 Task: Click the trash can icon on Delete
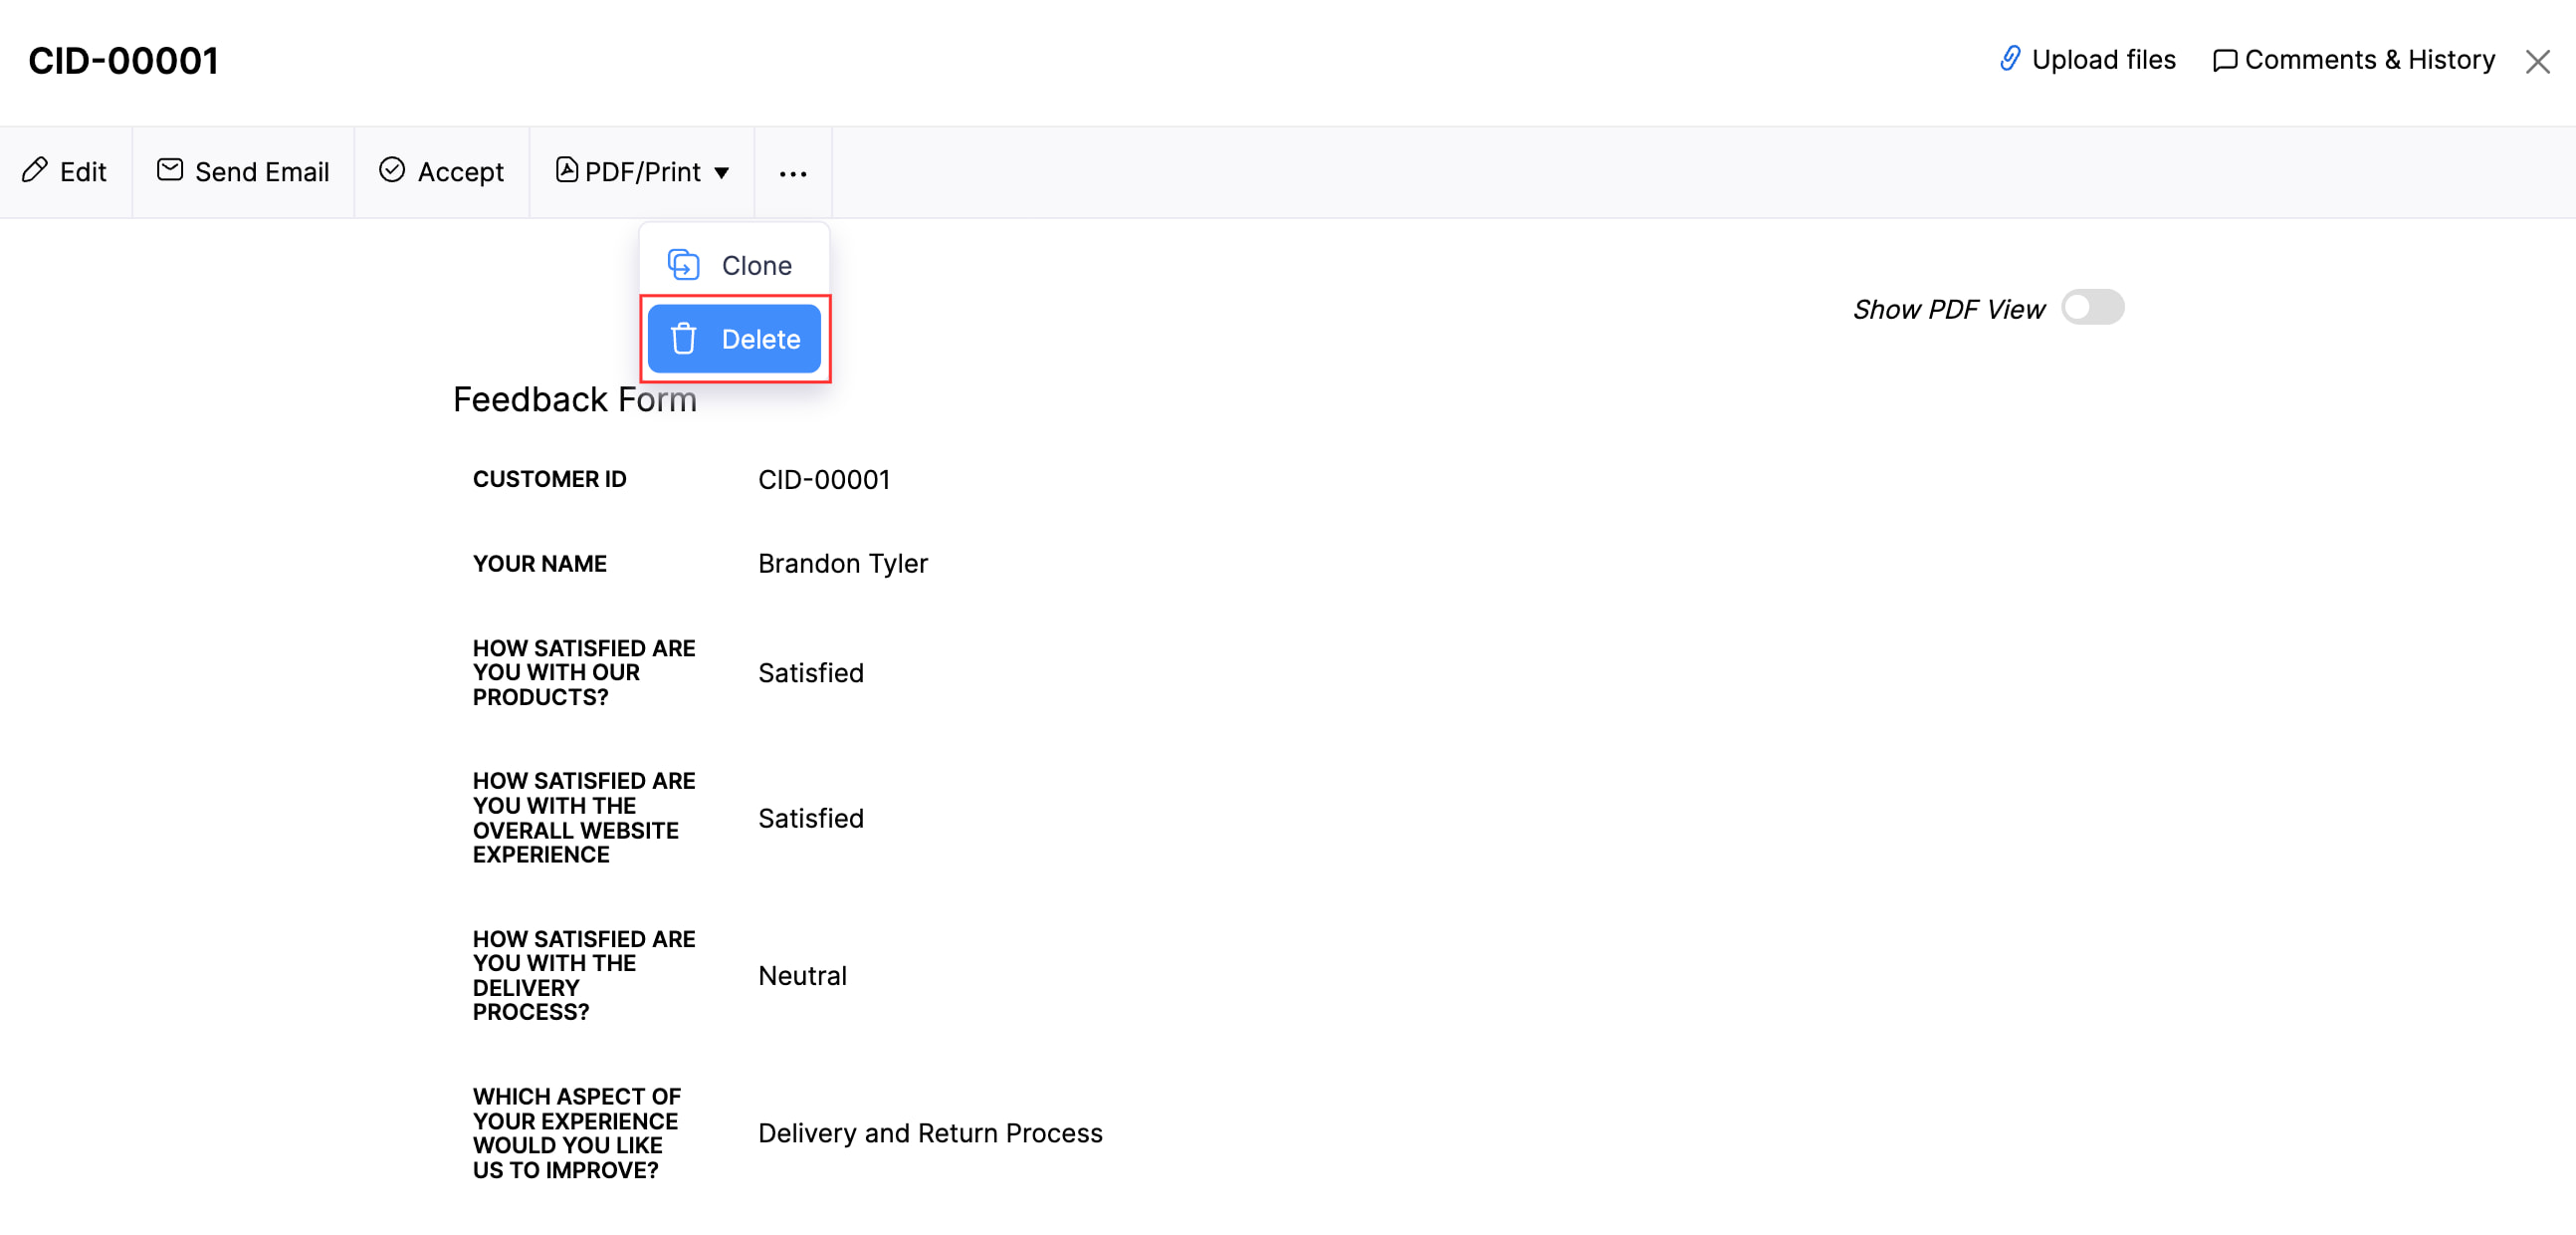pos(684,339)
